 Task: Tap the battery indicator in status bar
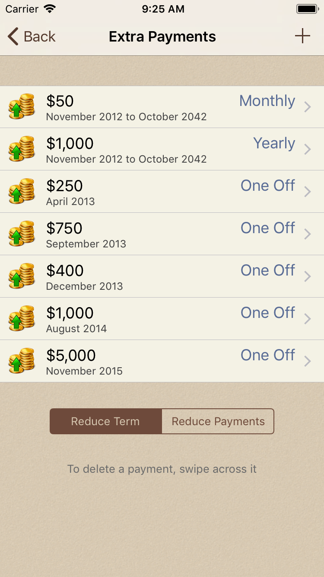307,9
